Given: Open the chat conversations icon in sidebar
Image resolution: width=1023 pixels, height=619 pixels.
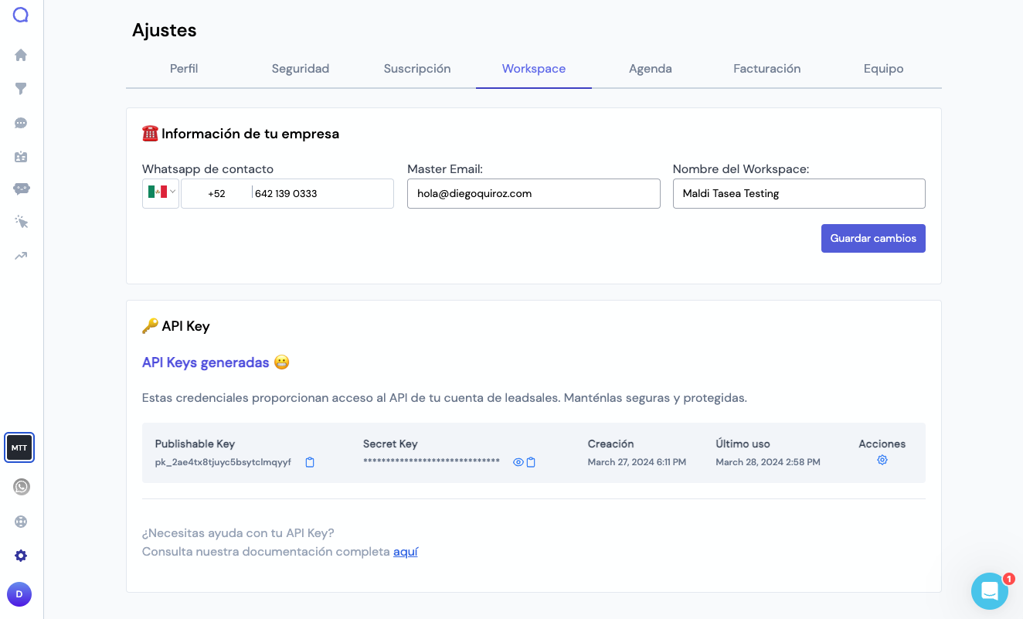Looking at the screenshot, I should pyautogui.click(x=21, y=123).
